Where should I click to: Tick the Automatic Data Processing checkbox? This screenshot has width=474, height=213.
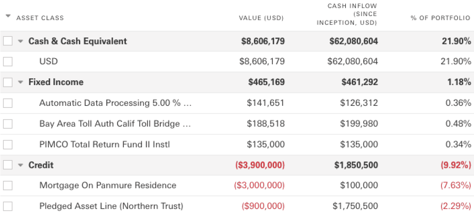click(x=8, y=103)
